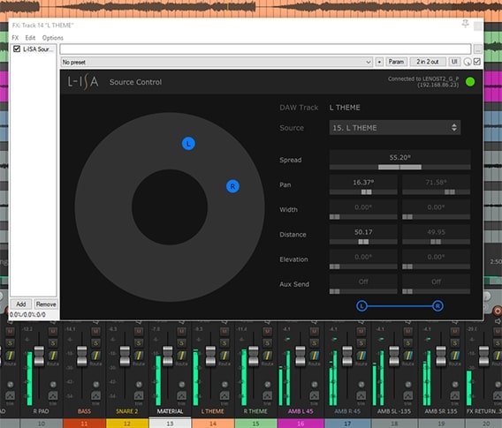Select the L THEME track name label
The height and width of the screenshot is (428, 502).
point(213,411)
